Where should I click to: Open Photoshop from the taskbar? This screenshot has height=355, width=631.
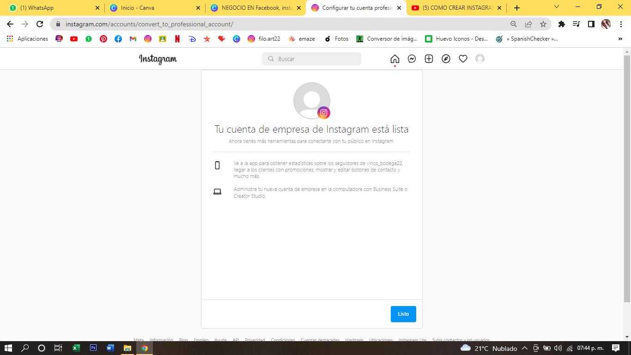point(93,348)
